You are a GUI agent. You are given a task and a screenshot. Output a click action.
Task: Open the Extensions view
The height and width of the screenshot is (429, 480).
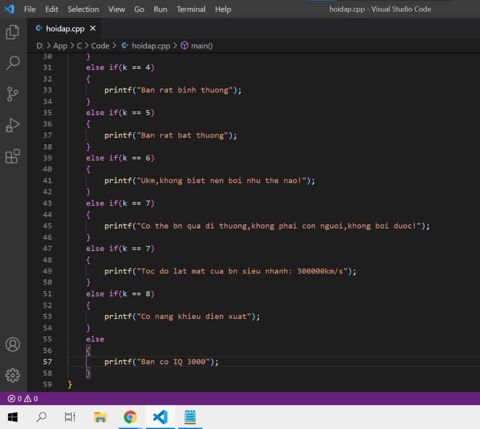[x=13, y=156]
